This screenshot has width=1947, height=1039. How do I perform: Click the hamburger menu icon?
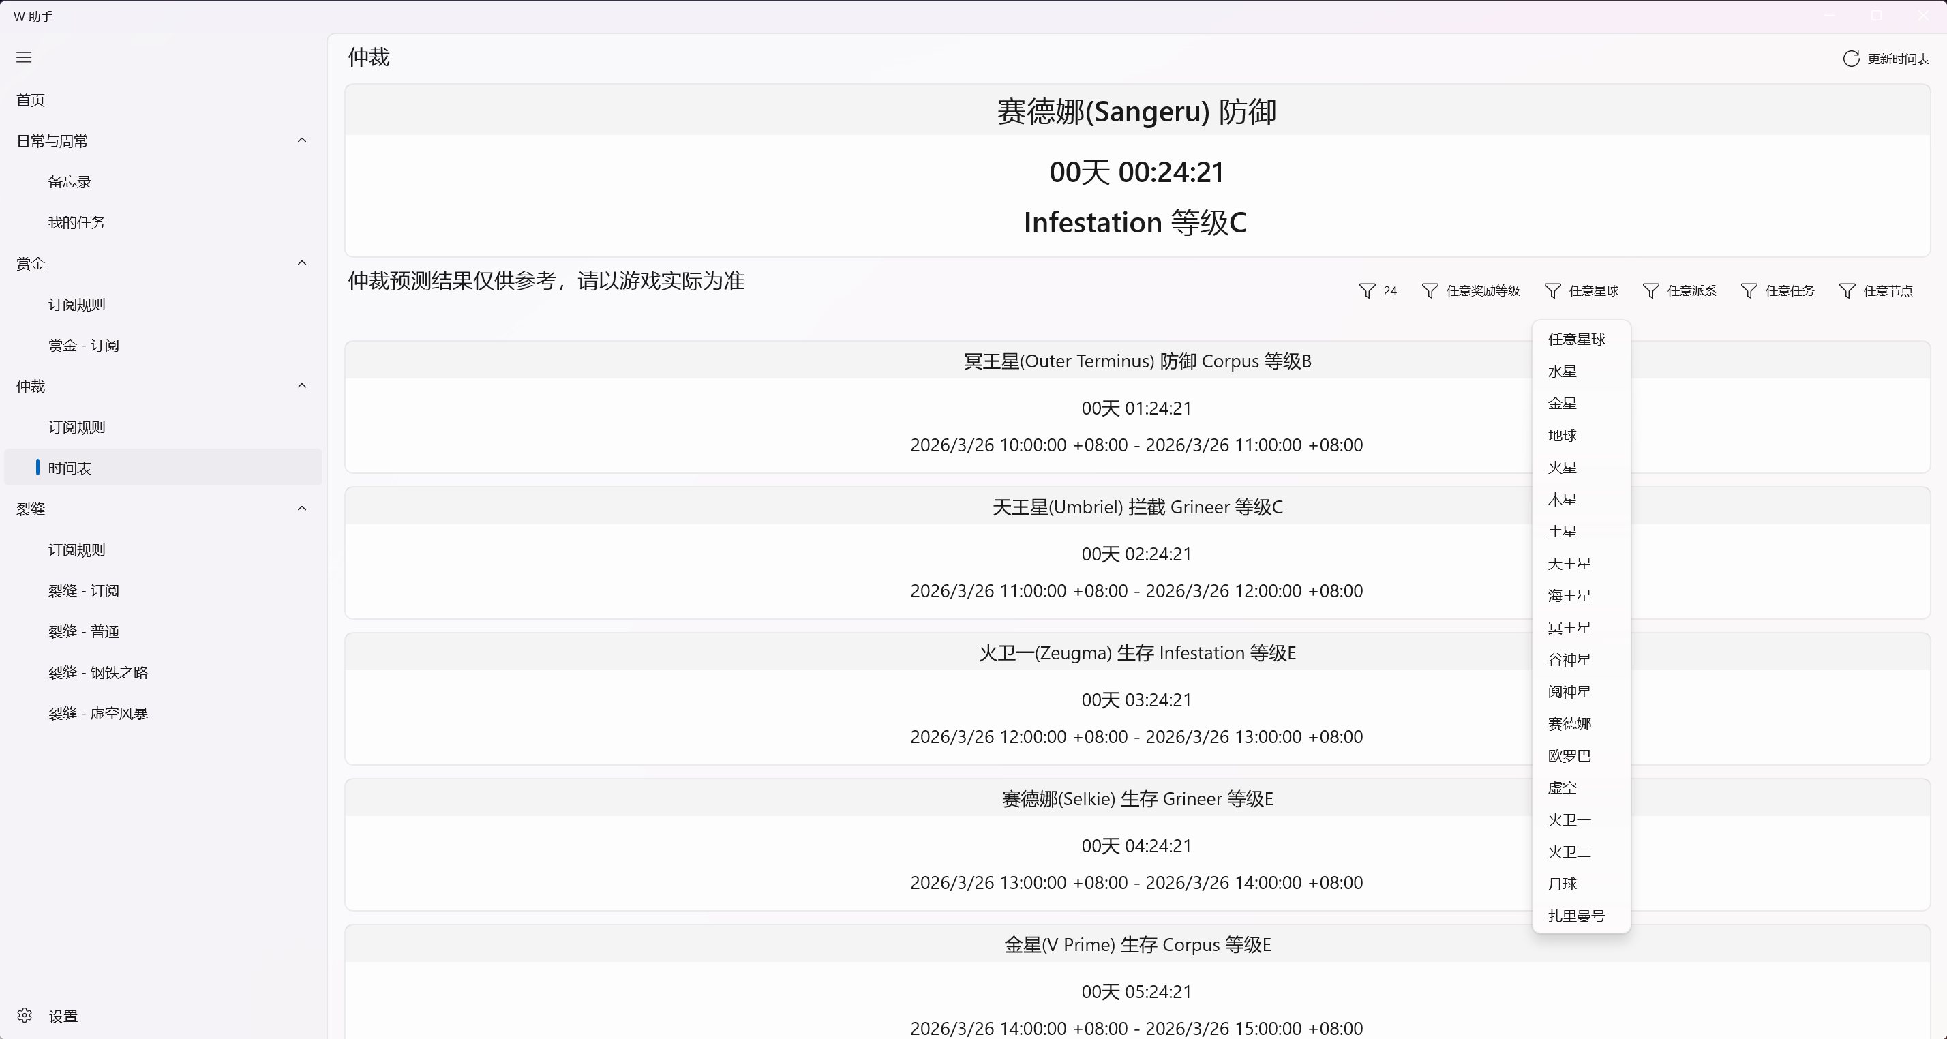click(x=24, y=57)
